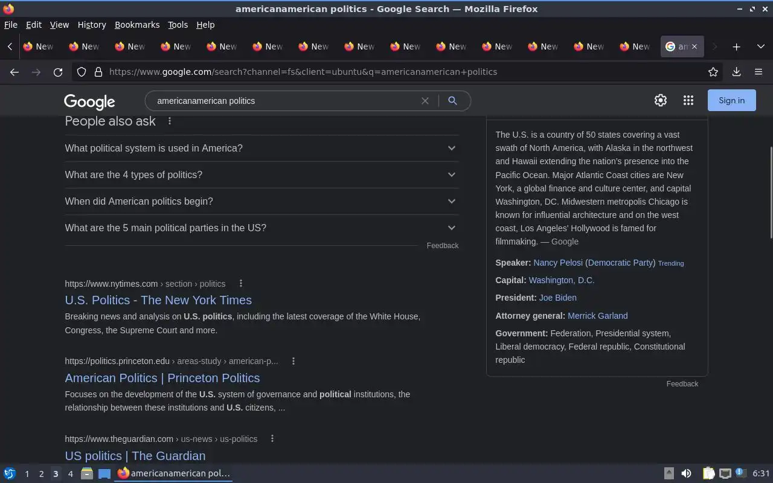Expand "What political system is used in America?"

click(x=261, y=148)
